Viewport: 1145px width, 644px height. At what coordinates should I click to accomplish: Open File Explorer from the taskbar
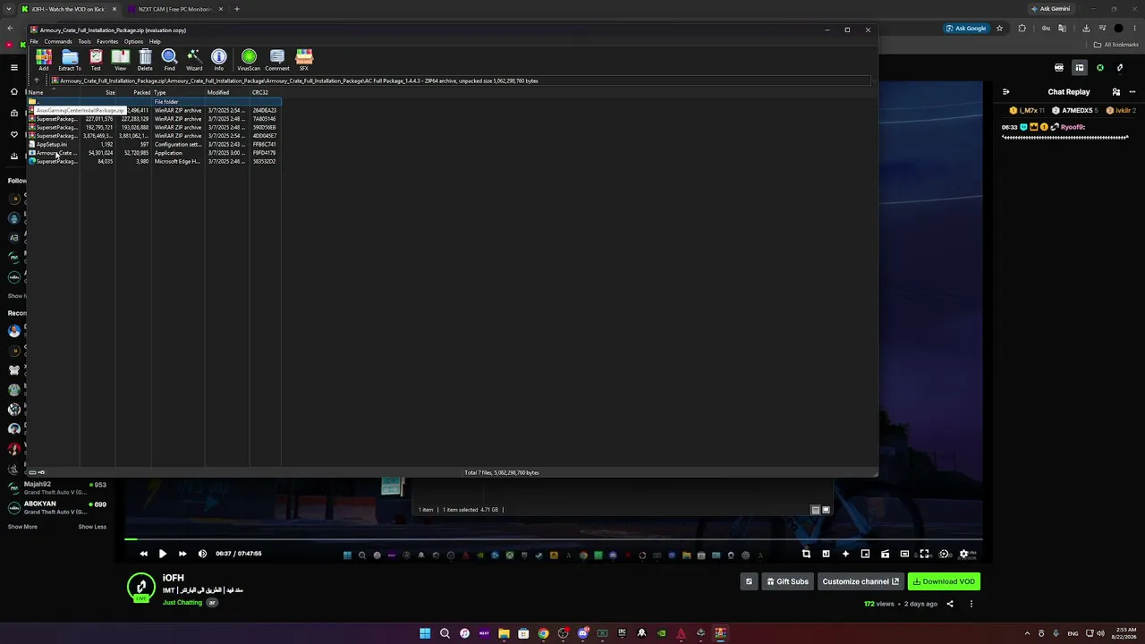point(504,633)
